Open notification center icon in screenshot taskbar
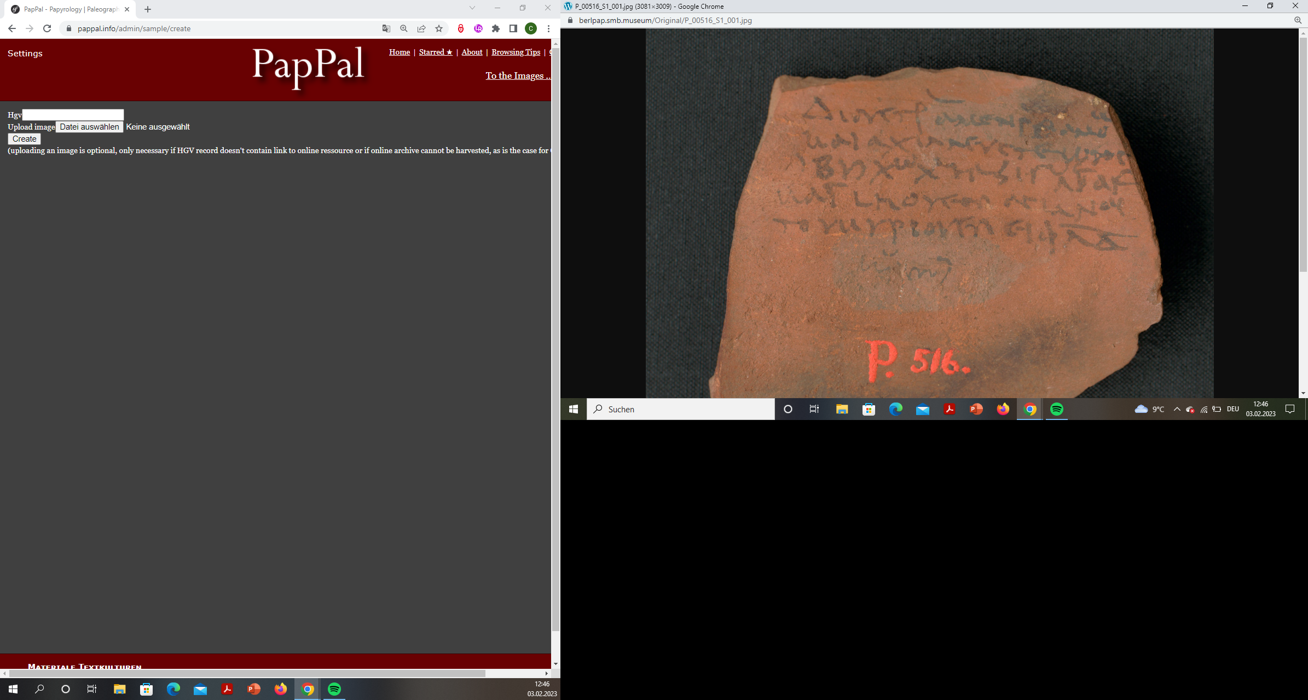Screen dimensions: 1308x700 tap(1290, 409)
